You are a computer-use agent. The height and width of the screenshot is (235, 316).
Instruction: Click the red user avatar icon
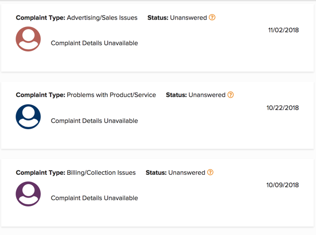(28, 39)
